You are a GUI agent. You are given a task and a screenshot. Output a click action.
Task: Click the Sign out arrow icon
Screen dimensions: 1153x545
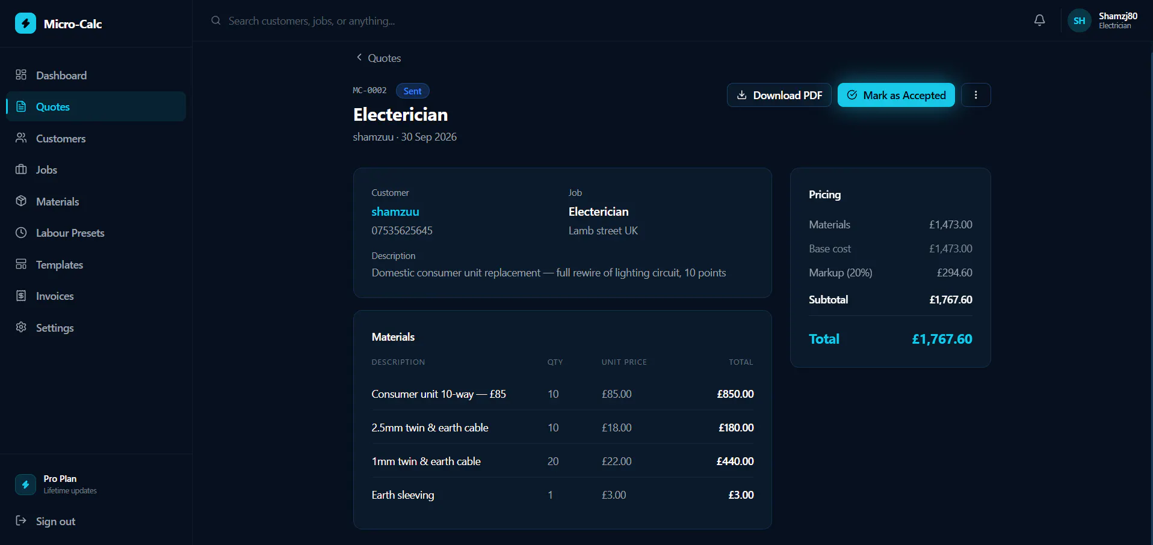[21, 520]
